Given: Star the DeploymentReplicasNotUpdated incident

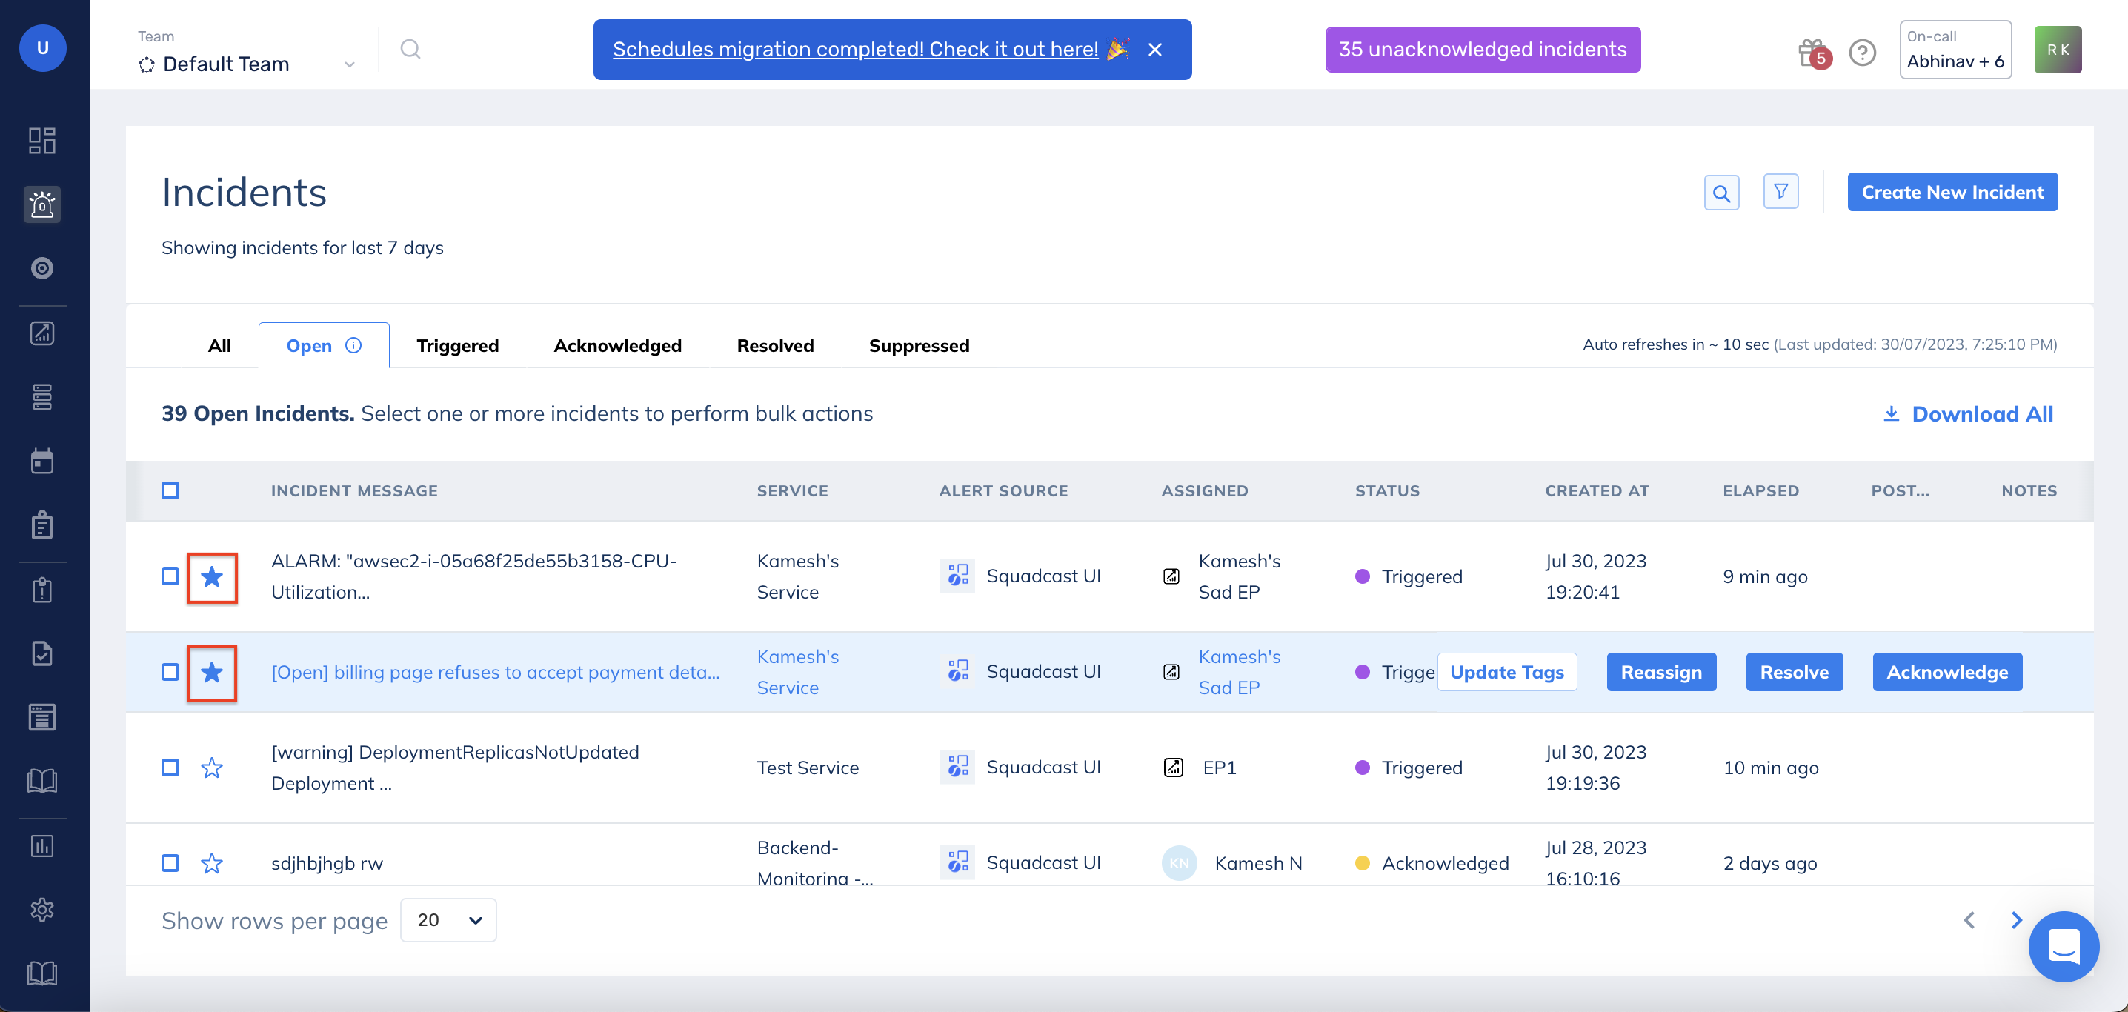Looking at the screenshot, I should point(211,768).
